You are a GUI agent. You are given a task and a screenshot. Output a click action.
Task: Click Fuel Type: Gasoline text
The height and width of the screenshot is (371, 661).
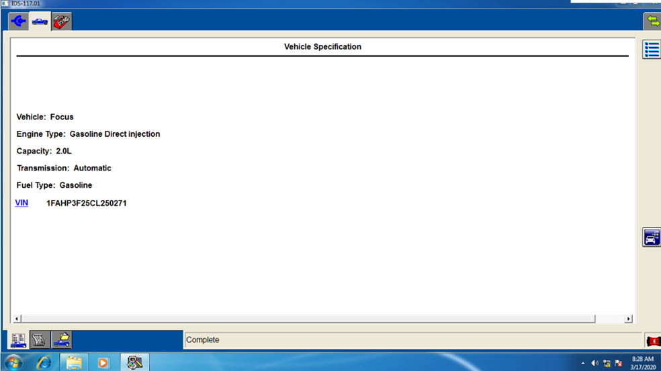(54, 185)
